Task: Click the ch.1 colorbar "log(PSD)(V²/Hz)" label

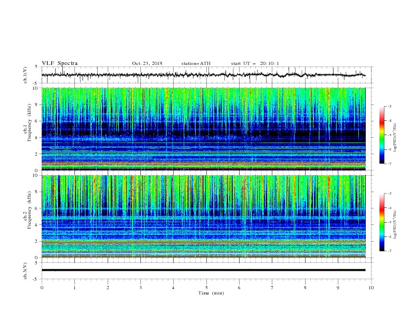Action: pyautogui.click(x=395, y=138)
